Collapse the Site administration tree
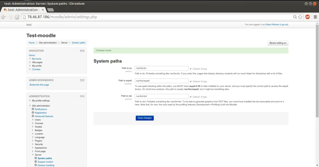Screen dimensions: 319x167 pos(30,106)
